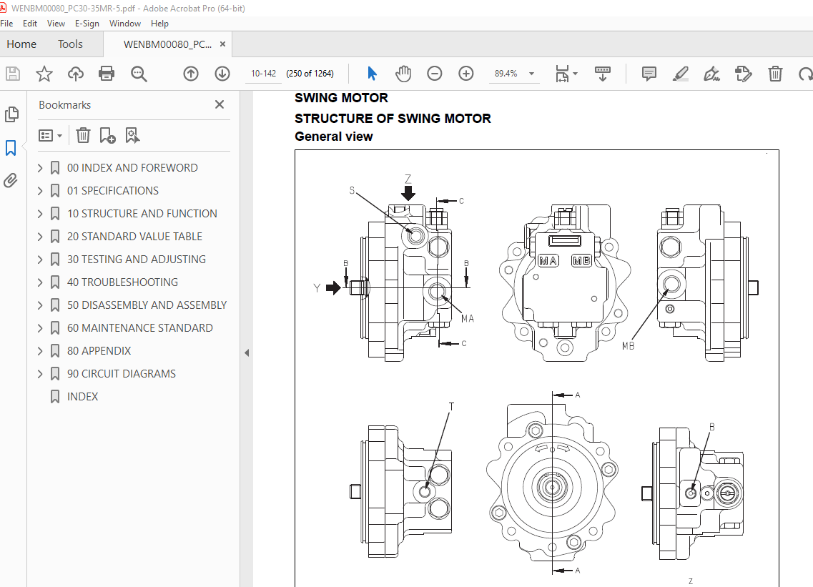
Task: Click the Save file icon
Action: point(13,74)
